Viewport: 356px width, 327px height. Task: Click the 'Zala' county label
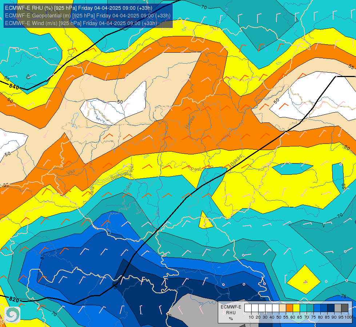click(92, 191)
